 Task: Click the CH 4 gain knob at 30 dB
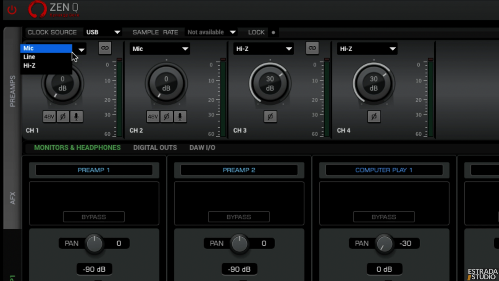pyautogui.click(x=374, y=84)
